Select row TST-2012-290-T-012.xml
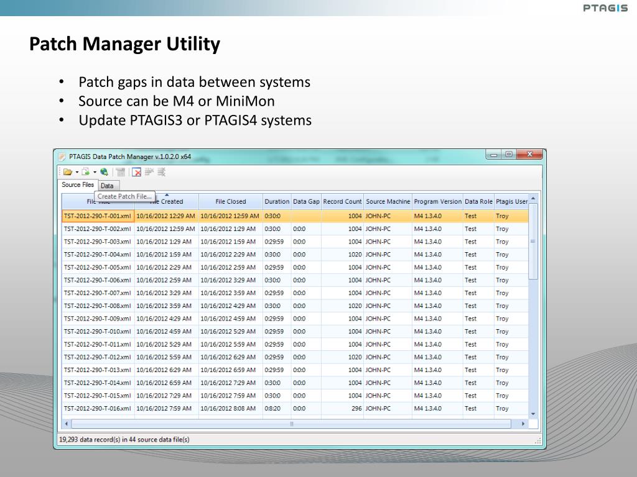637x477 pixels. [98, 357]
